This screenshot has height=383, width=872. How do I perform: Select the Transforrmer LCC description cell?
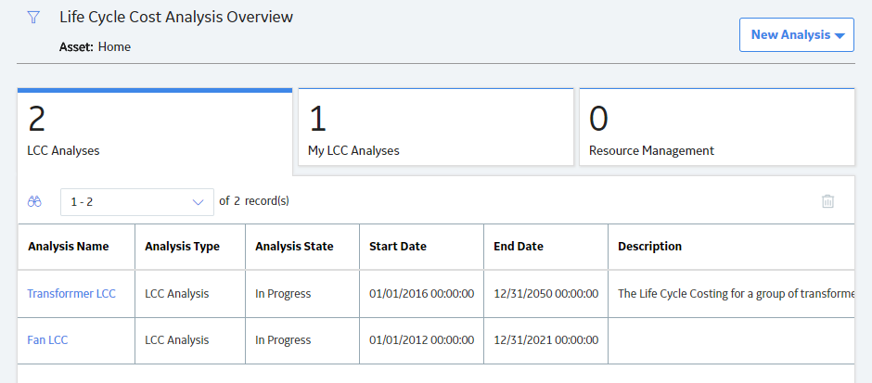click(731, 293)
